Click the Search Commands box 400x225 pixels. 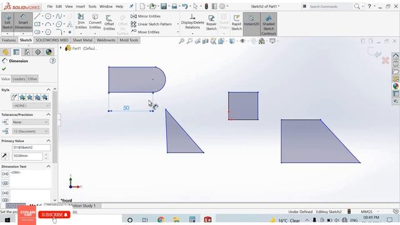coord(331,6)
